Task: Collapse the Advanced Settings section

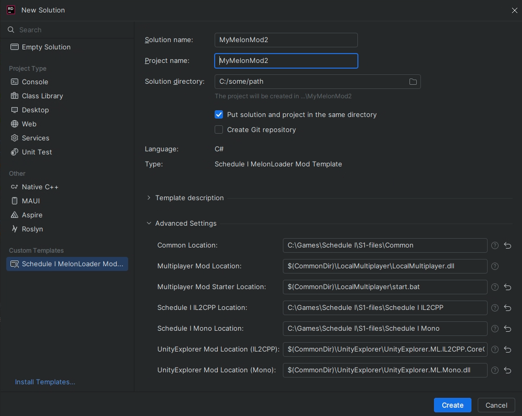Action: pos(148,223)
